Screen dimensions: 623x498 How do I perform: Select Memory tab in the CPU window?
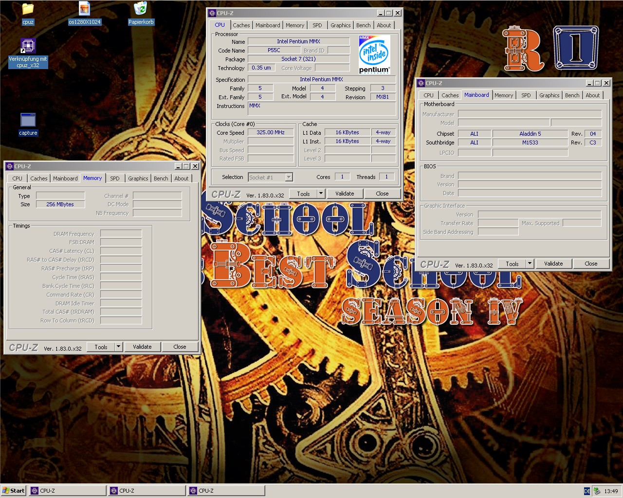(x=295, y=25)
